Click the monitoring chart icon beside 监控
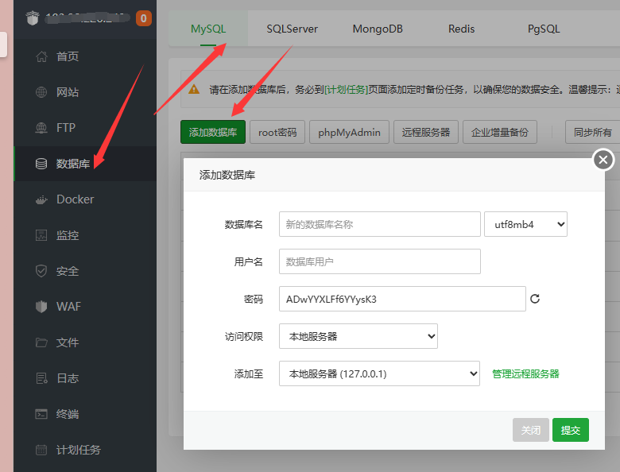 (41, 235)
